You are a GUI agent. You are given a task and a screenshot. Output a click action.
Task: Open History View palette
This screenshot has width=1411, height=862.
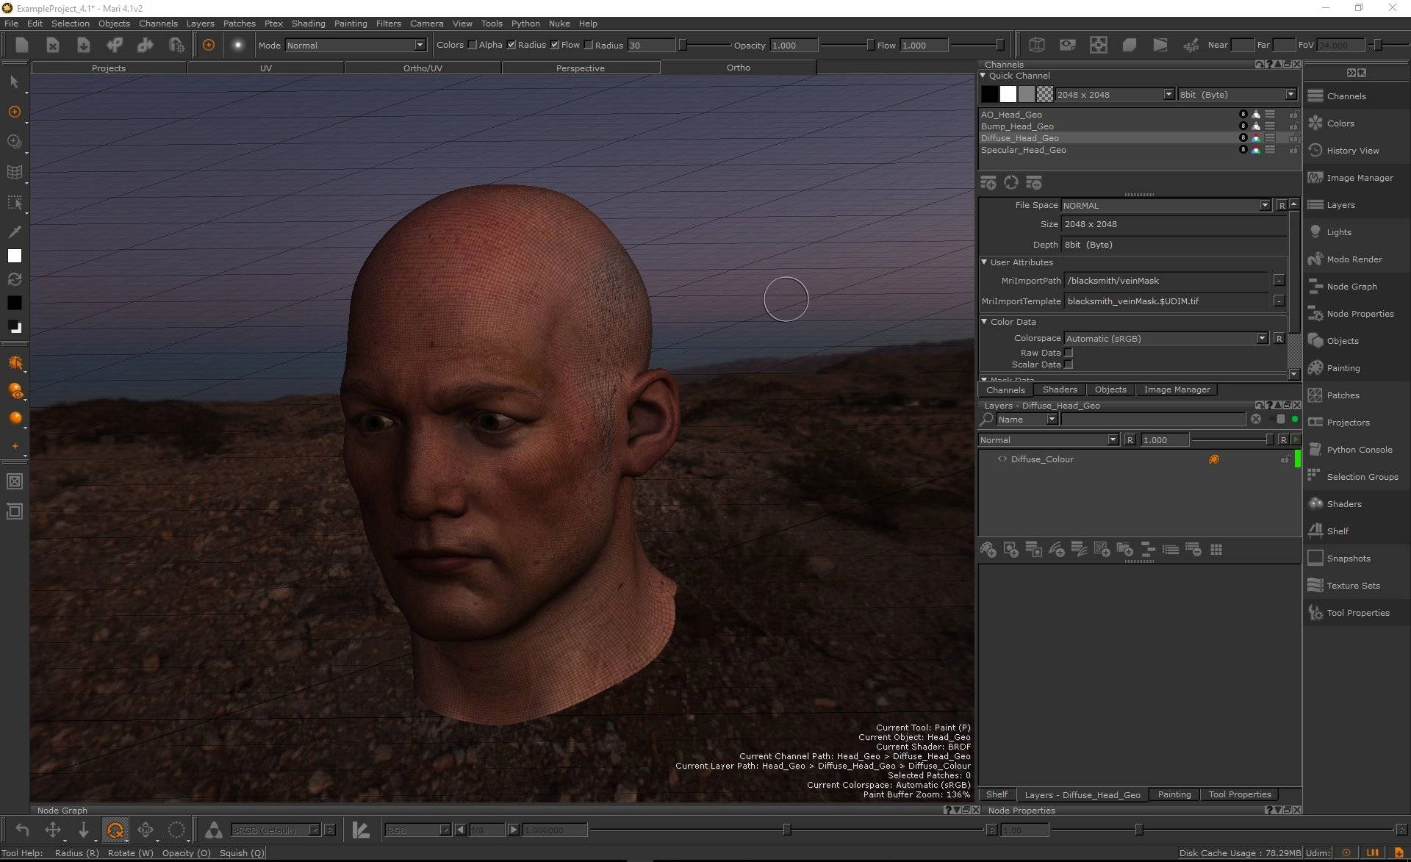click(1352, 151)
